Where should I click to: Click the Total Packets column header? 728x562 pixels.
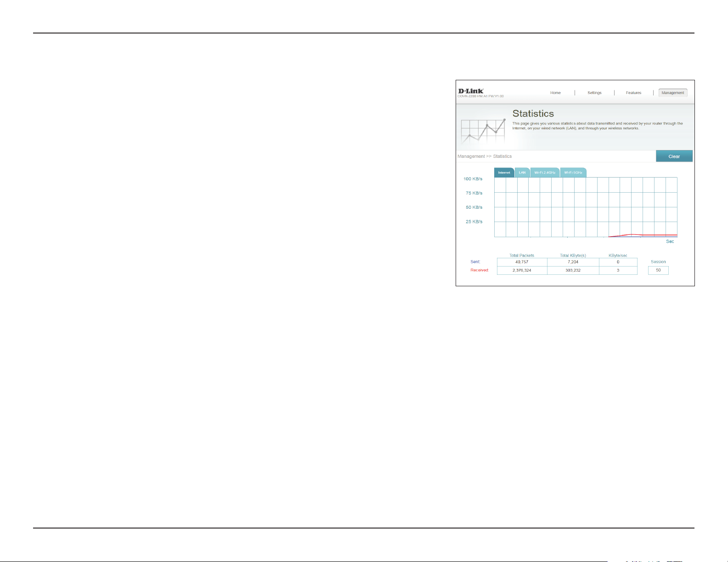522,256
